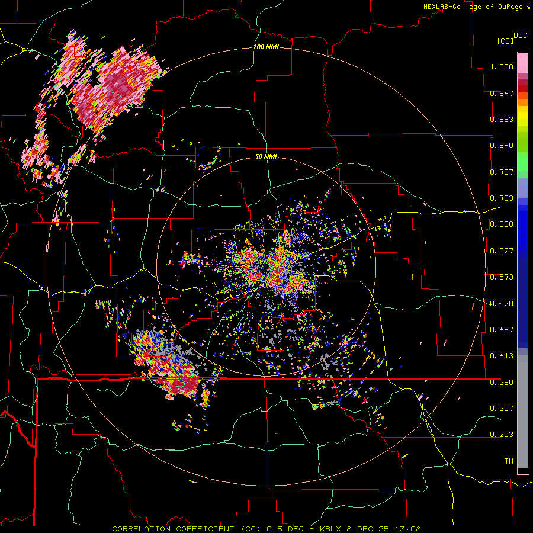
Task: Select the 100 NMI range ring label
Action: pos(266,47)
